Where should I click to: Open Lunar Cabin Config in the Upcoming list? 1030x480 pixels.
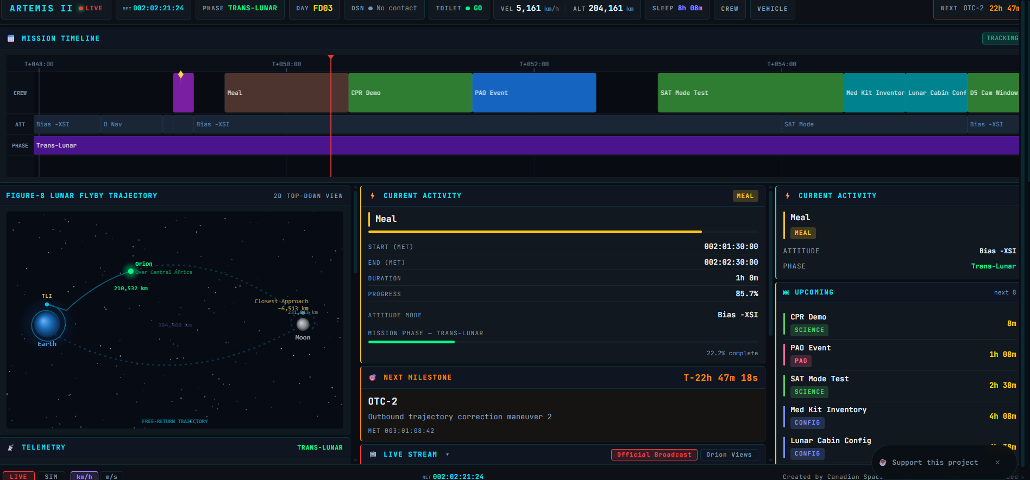900,447
